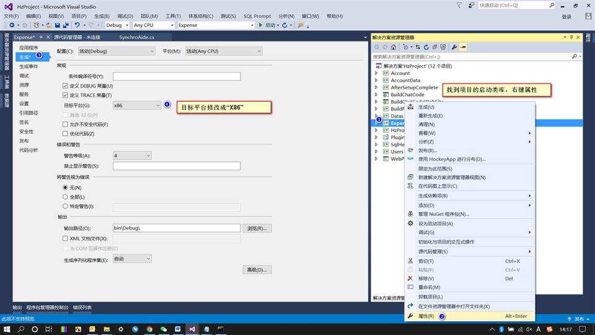Open the 错误列表 bottom panel tab
Viewport: 595px width, 335px height.
click(x=82, y=307)
